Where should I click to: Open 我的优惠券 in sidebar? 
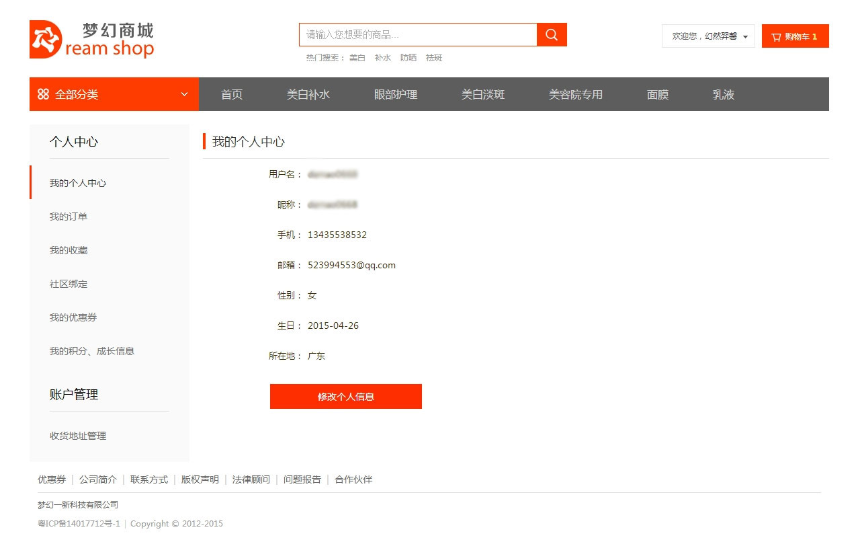(x=73, y=317)
